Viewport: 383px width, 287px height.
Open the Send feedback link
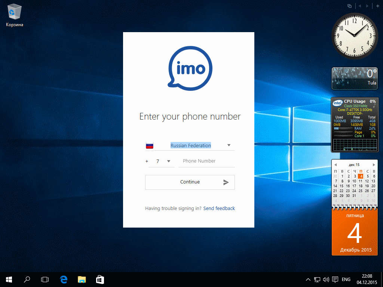click(x=219, y=209)
